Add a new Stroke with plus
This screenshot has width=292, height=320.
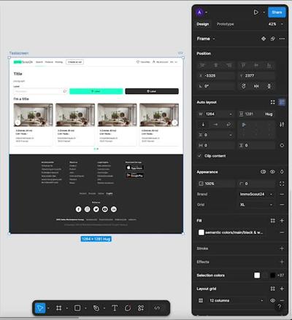(x=282, y=249)
